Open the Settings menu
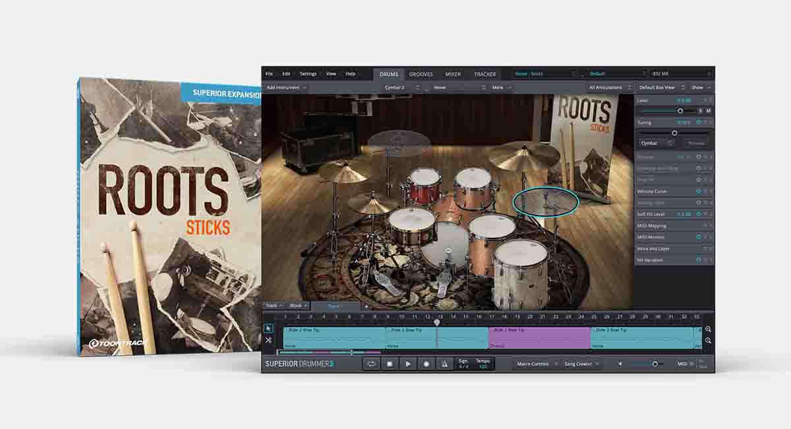Screen dimensions: 791x429 click(x=308, y=74)
